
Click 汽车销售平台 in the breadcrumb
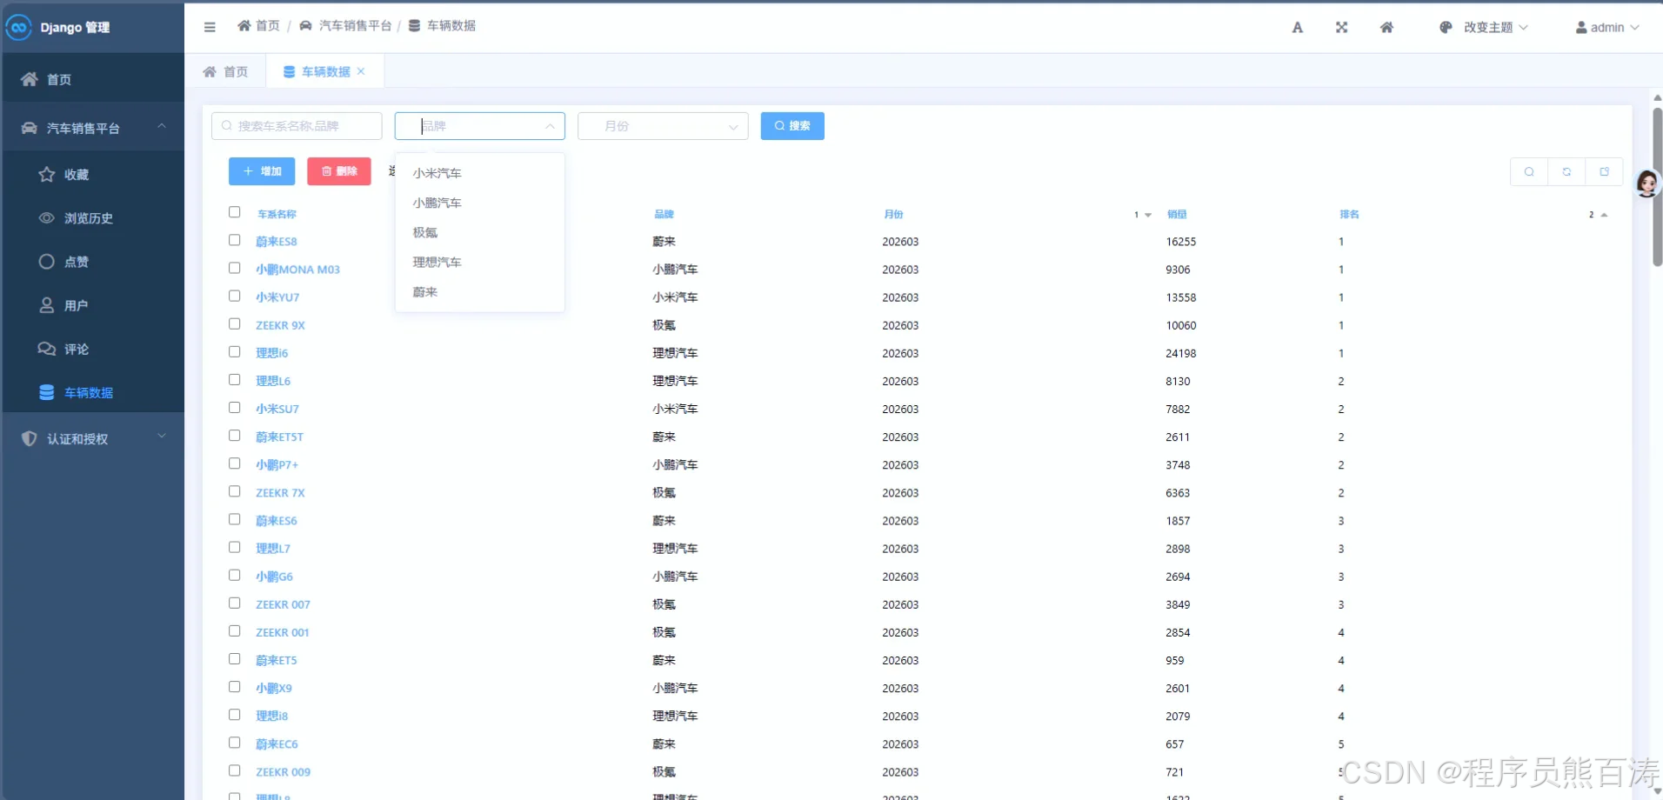pos(345,26)
